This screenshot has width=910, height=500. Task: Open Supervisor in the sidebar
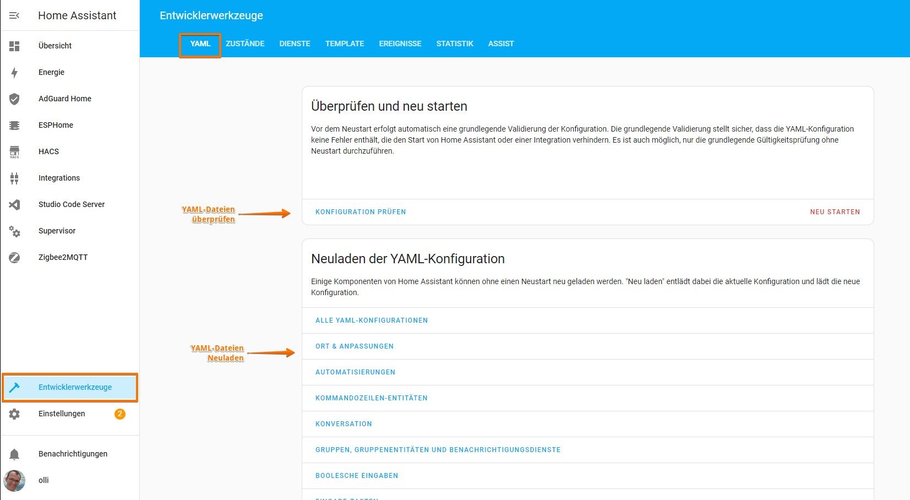pos(70,231)
